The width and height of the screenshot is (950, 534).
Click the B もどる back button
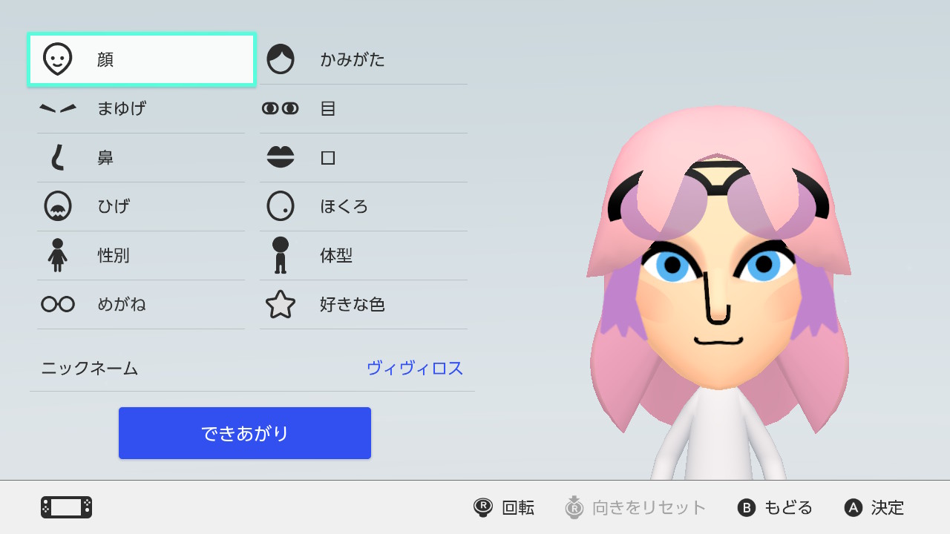coord(775,507)
